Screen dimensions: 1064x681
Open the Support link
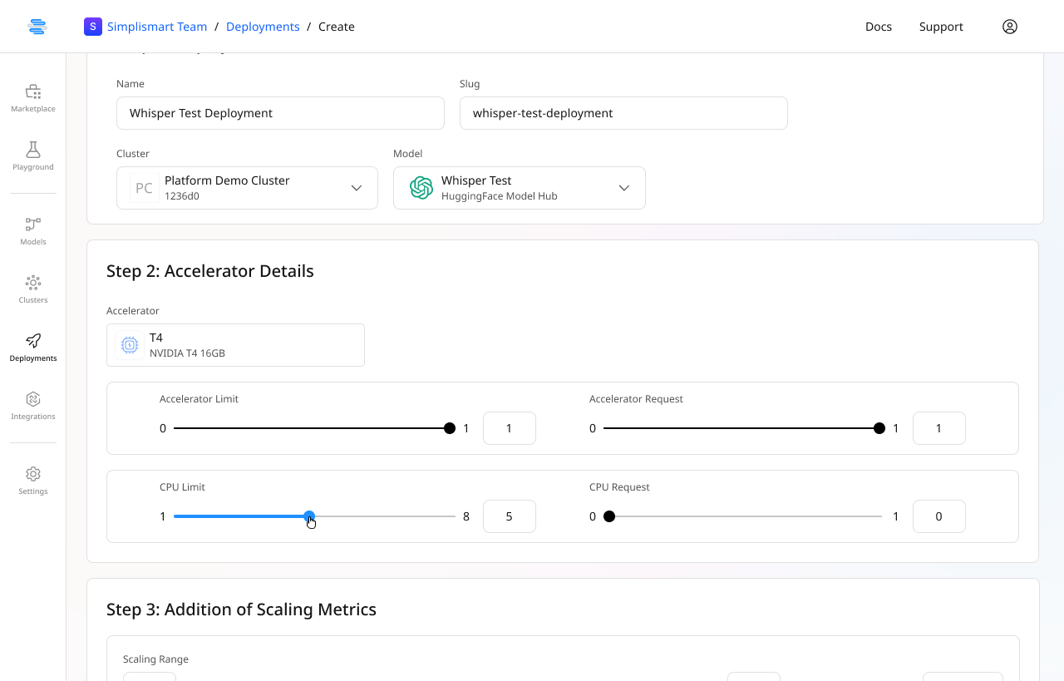coord(941,27)
